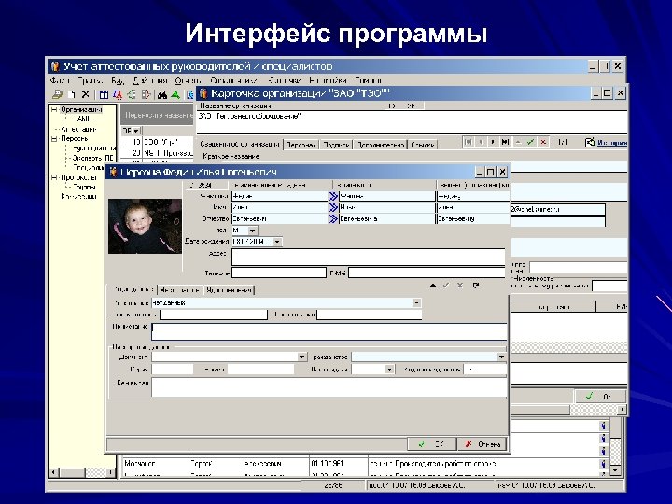672x504 pixels.
Task: Switch to Дополнительно tab in organization card
Action: click(380, 145)
